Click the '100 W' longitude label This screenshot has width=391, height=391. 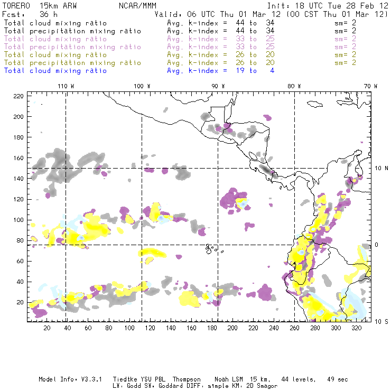142,86
